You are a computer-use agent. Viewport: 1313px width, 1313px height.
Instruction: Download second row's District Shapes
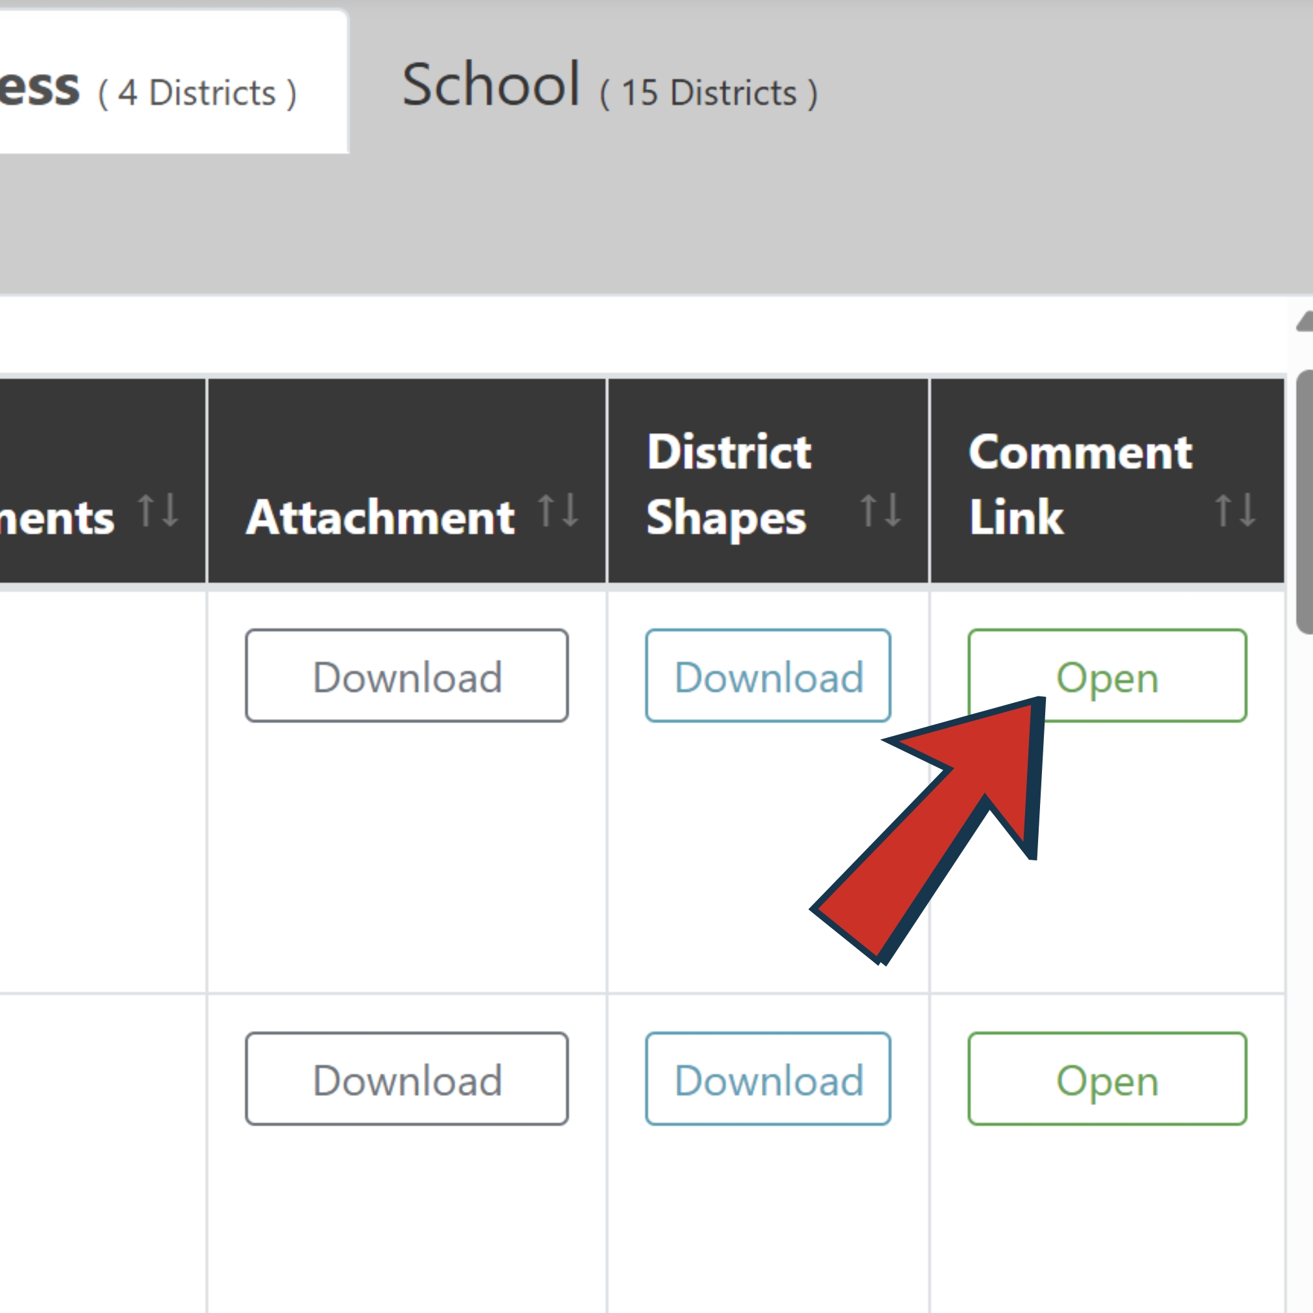pos(768,1079)
